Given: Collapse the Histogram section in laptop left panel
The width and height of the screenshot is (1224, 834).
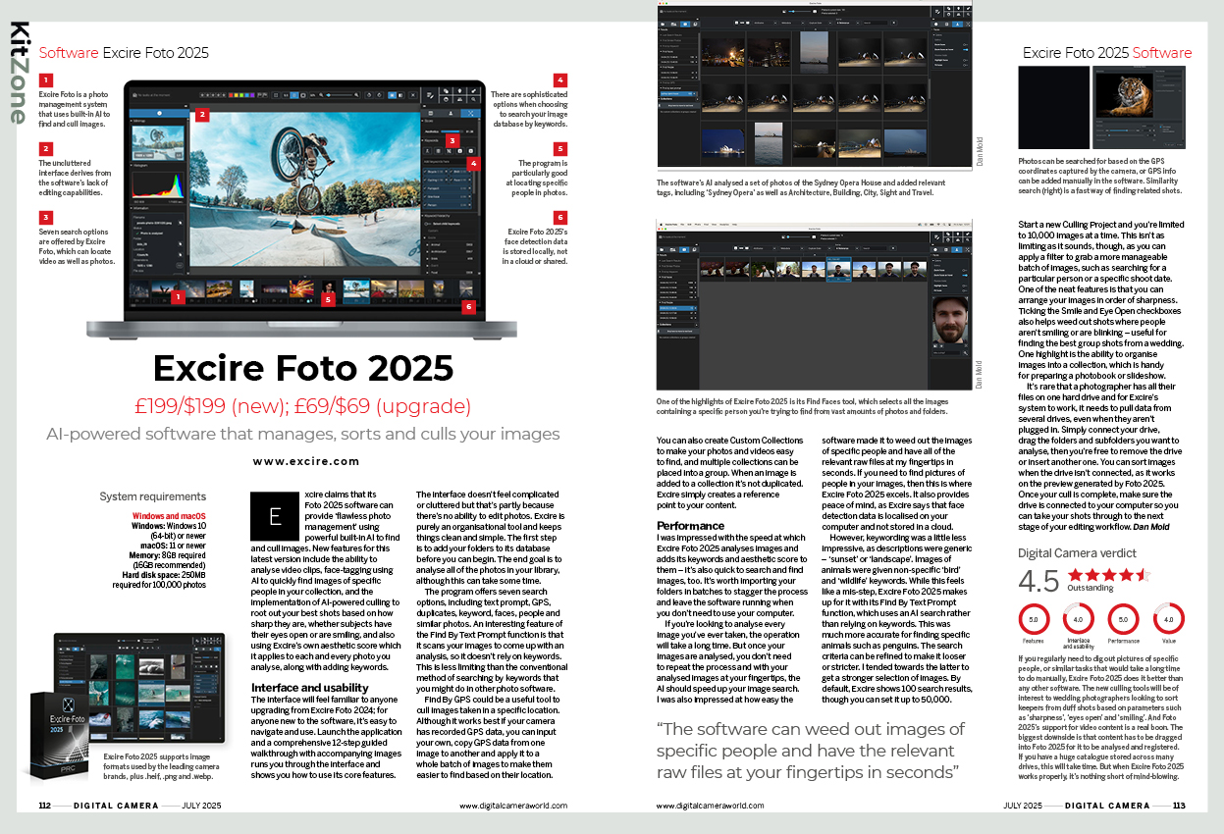Looking at the screenshot, I should point(132,165).
